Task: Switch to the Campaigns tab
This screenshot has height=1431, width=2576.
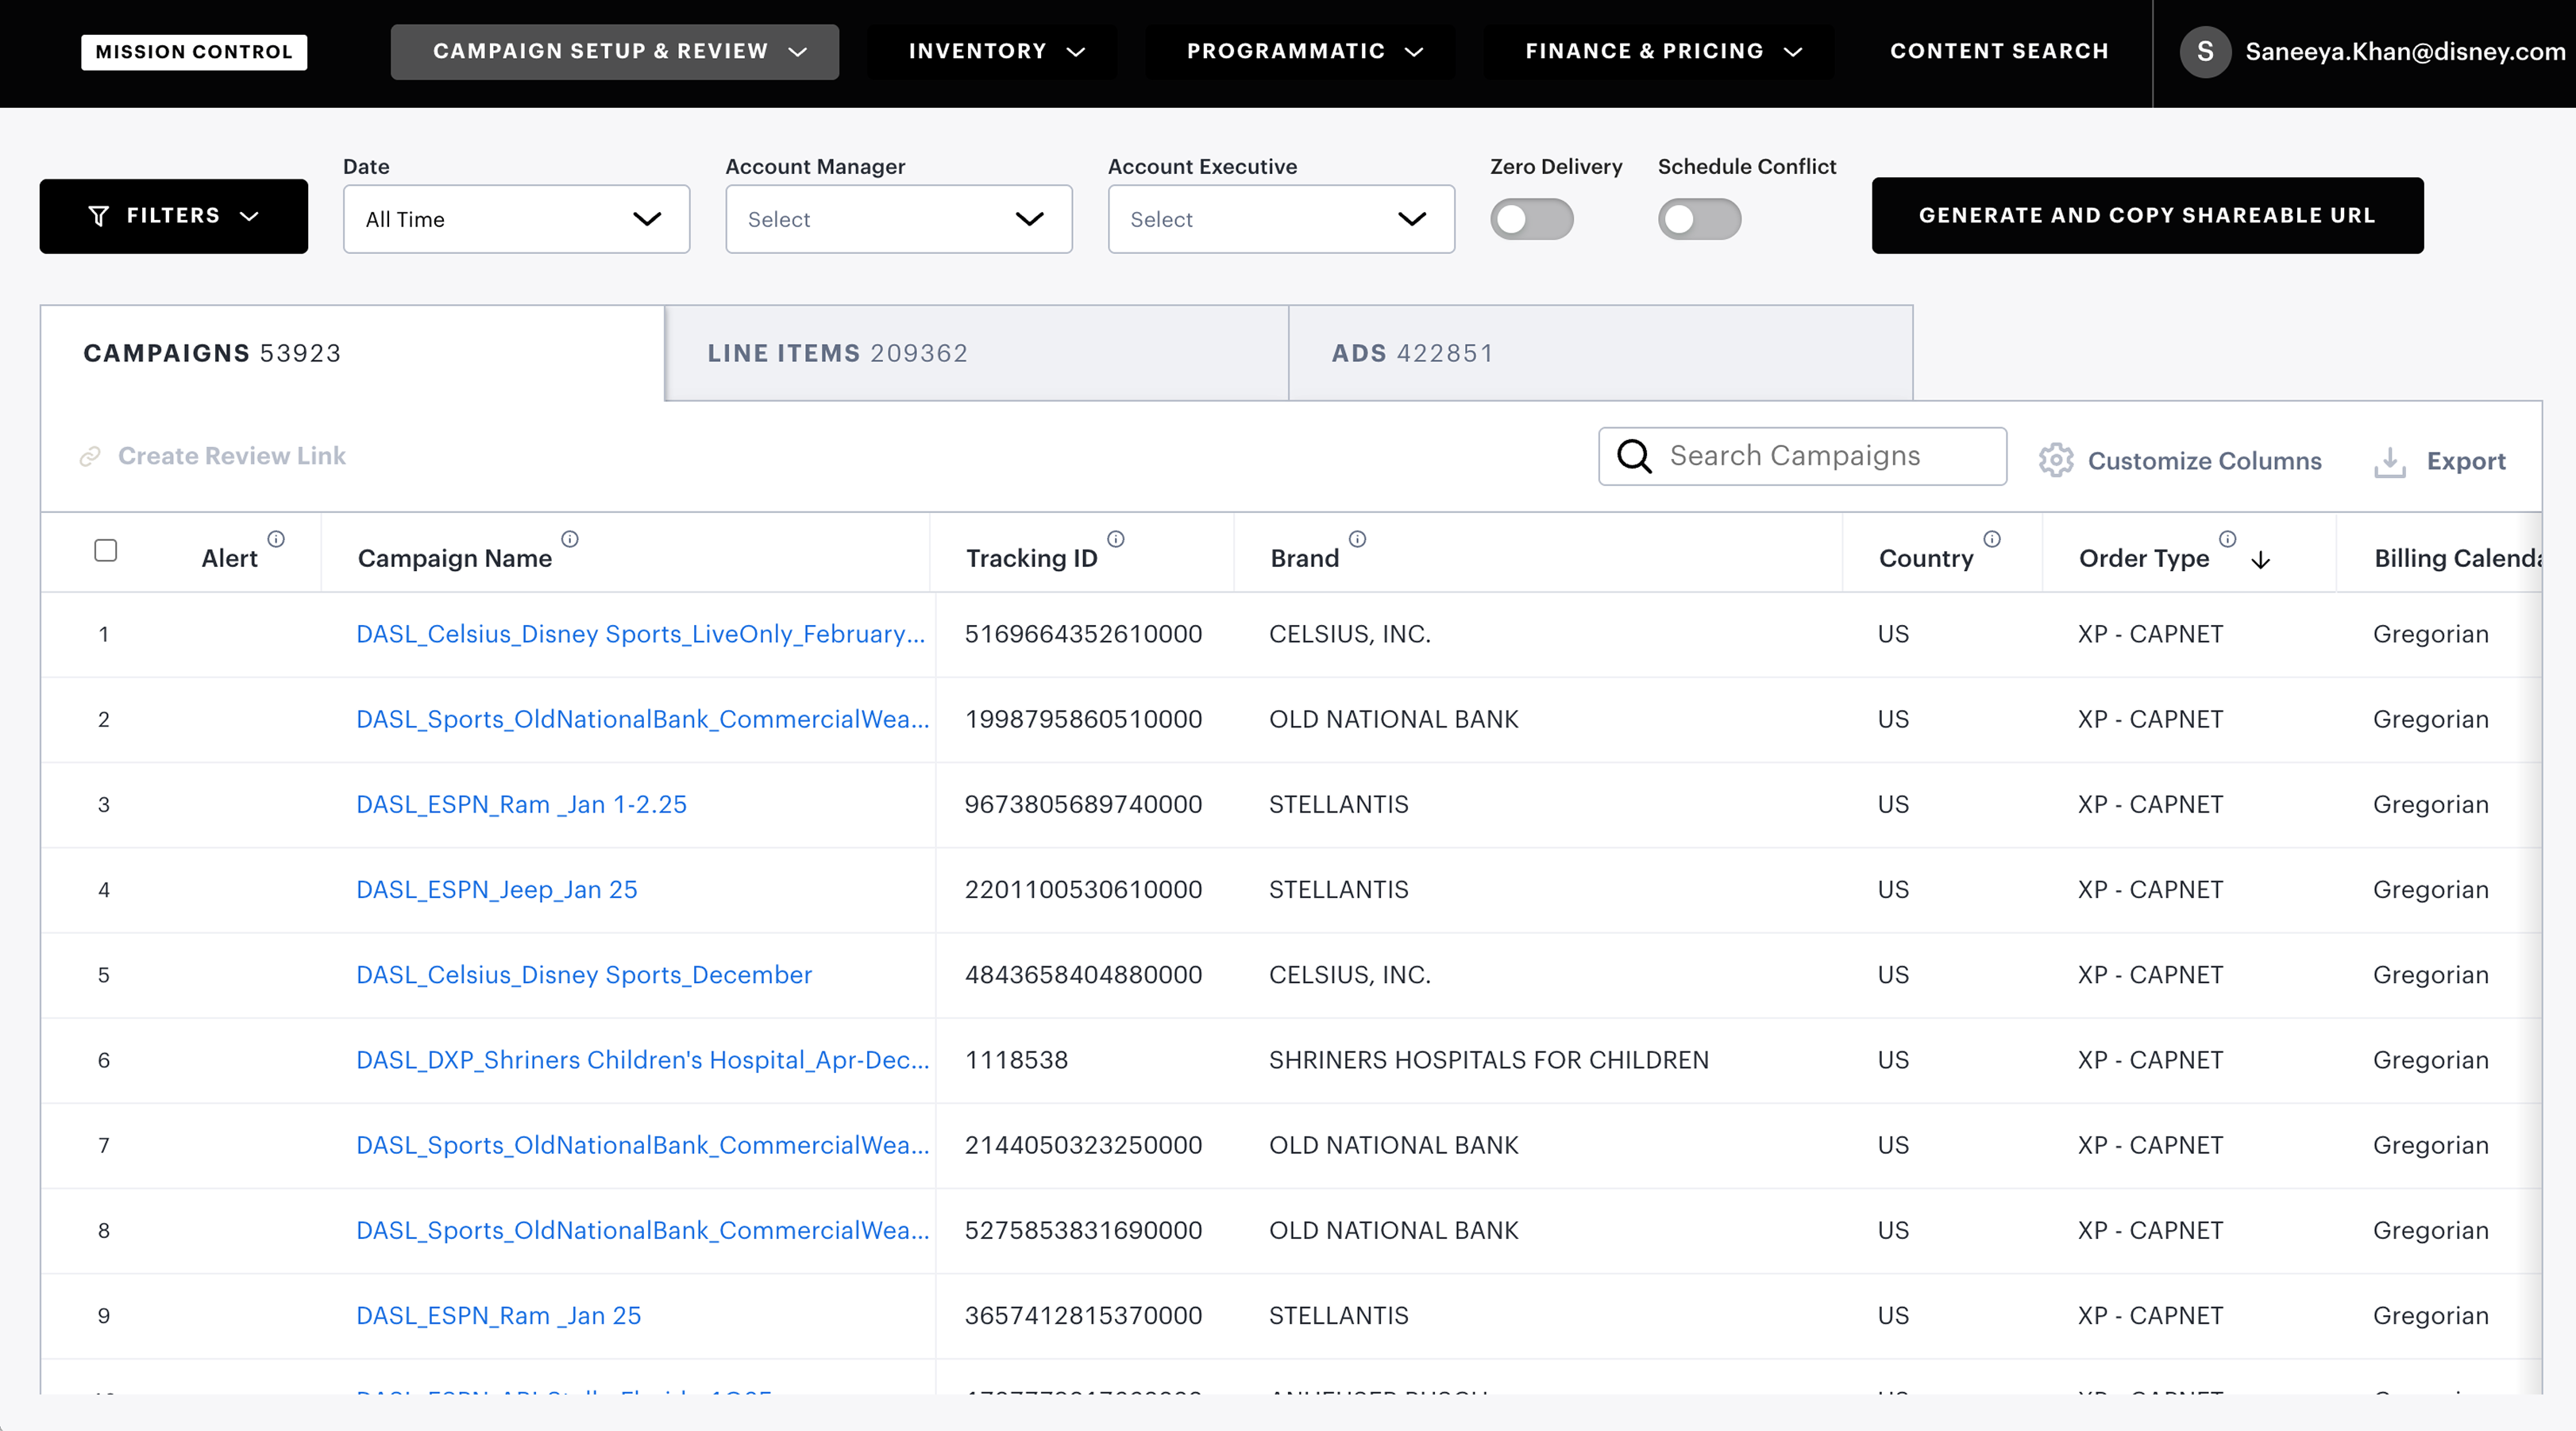Action: 352,353
